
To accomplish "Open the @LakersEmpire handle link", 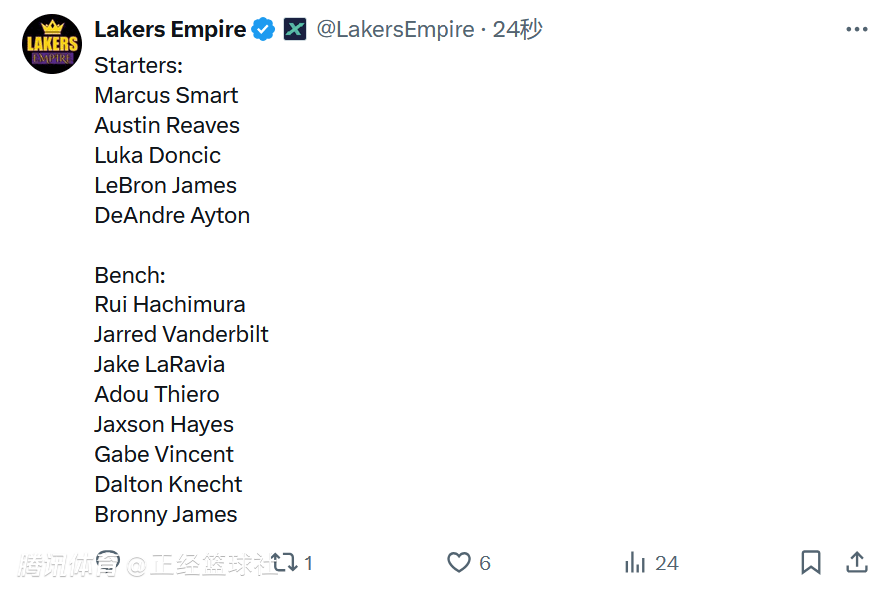I will pos(396,30).
